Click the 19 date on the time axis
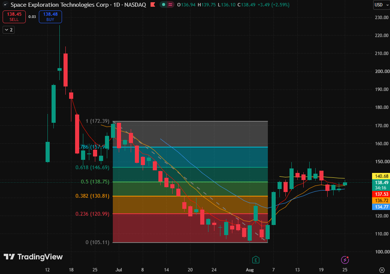The image size is (390, 274). [x=321, y=270]
